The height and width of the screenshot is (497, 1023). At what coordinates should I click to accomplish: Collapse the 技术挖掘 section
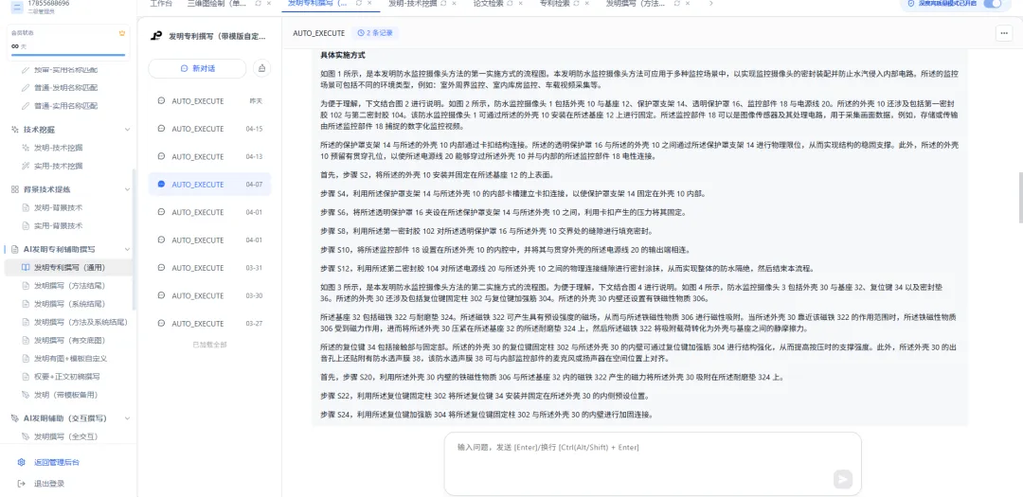click(127, 130)
